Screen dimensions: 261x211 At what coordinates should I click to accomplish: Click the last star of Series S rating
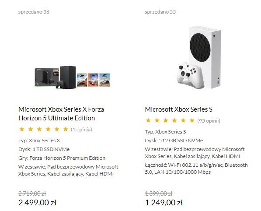point(192,120)
